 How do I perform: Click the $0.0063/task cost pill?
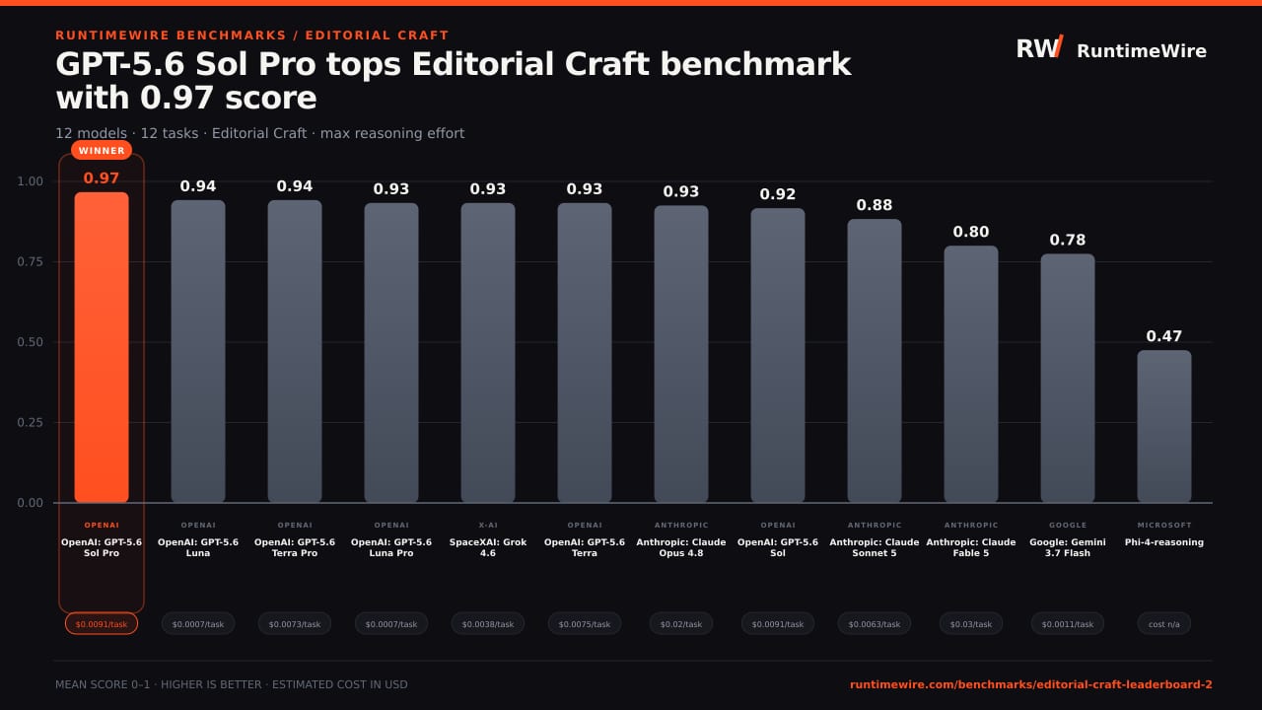click(875, 623)
